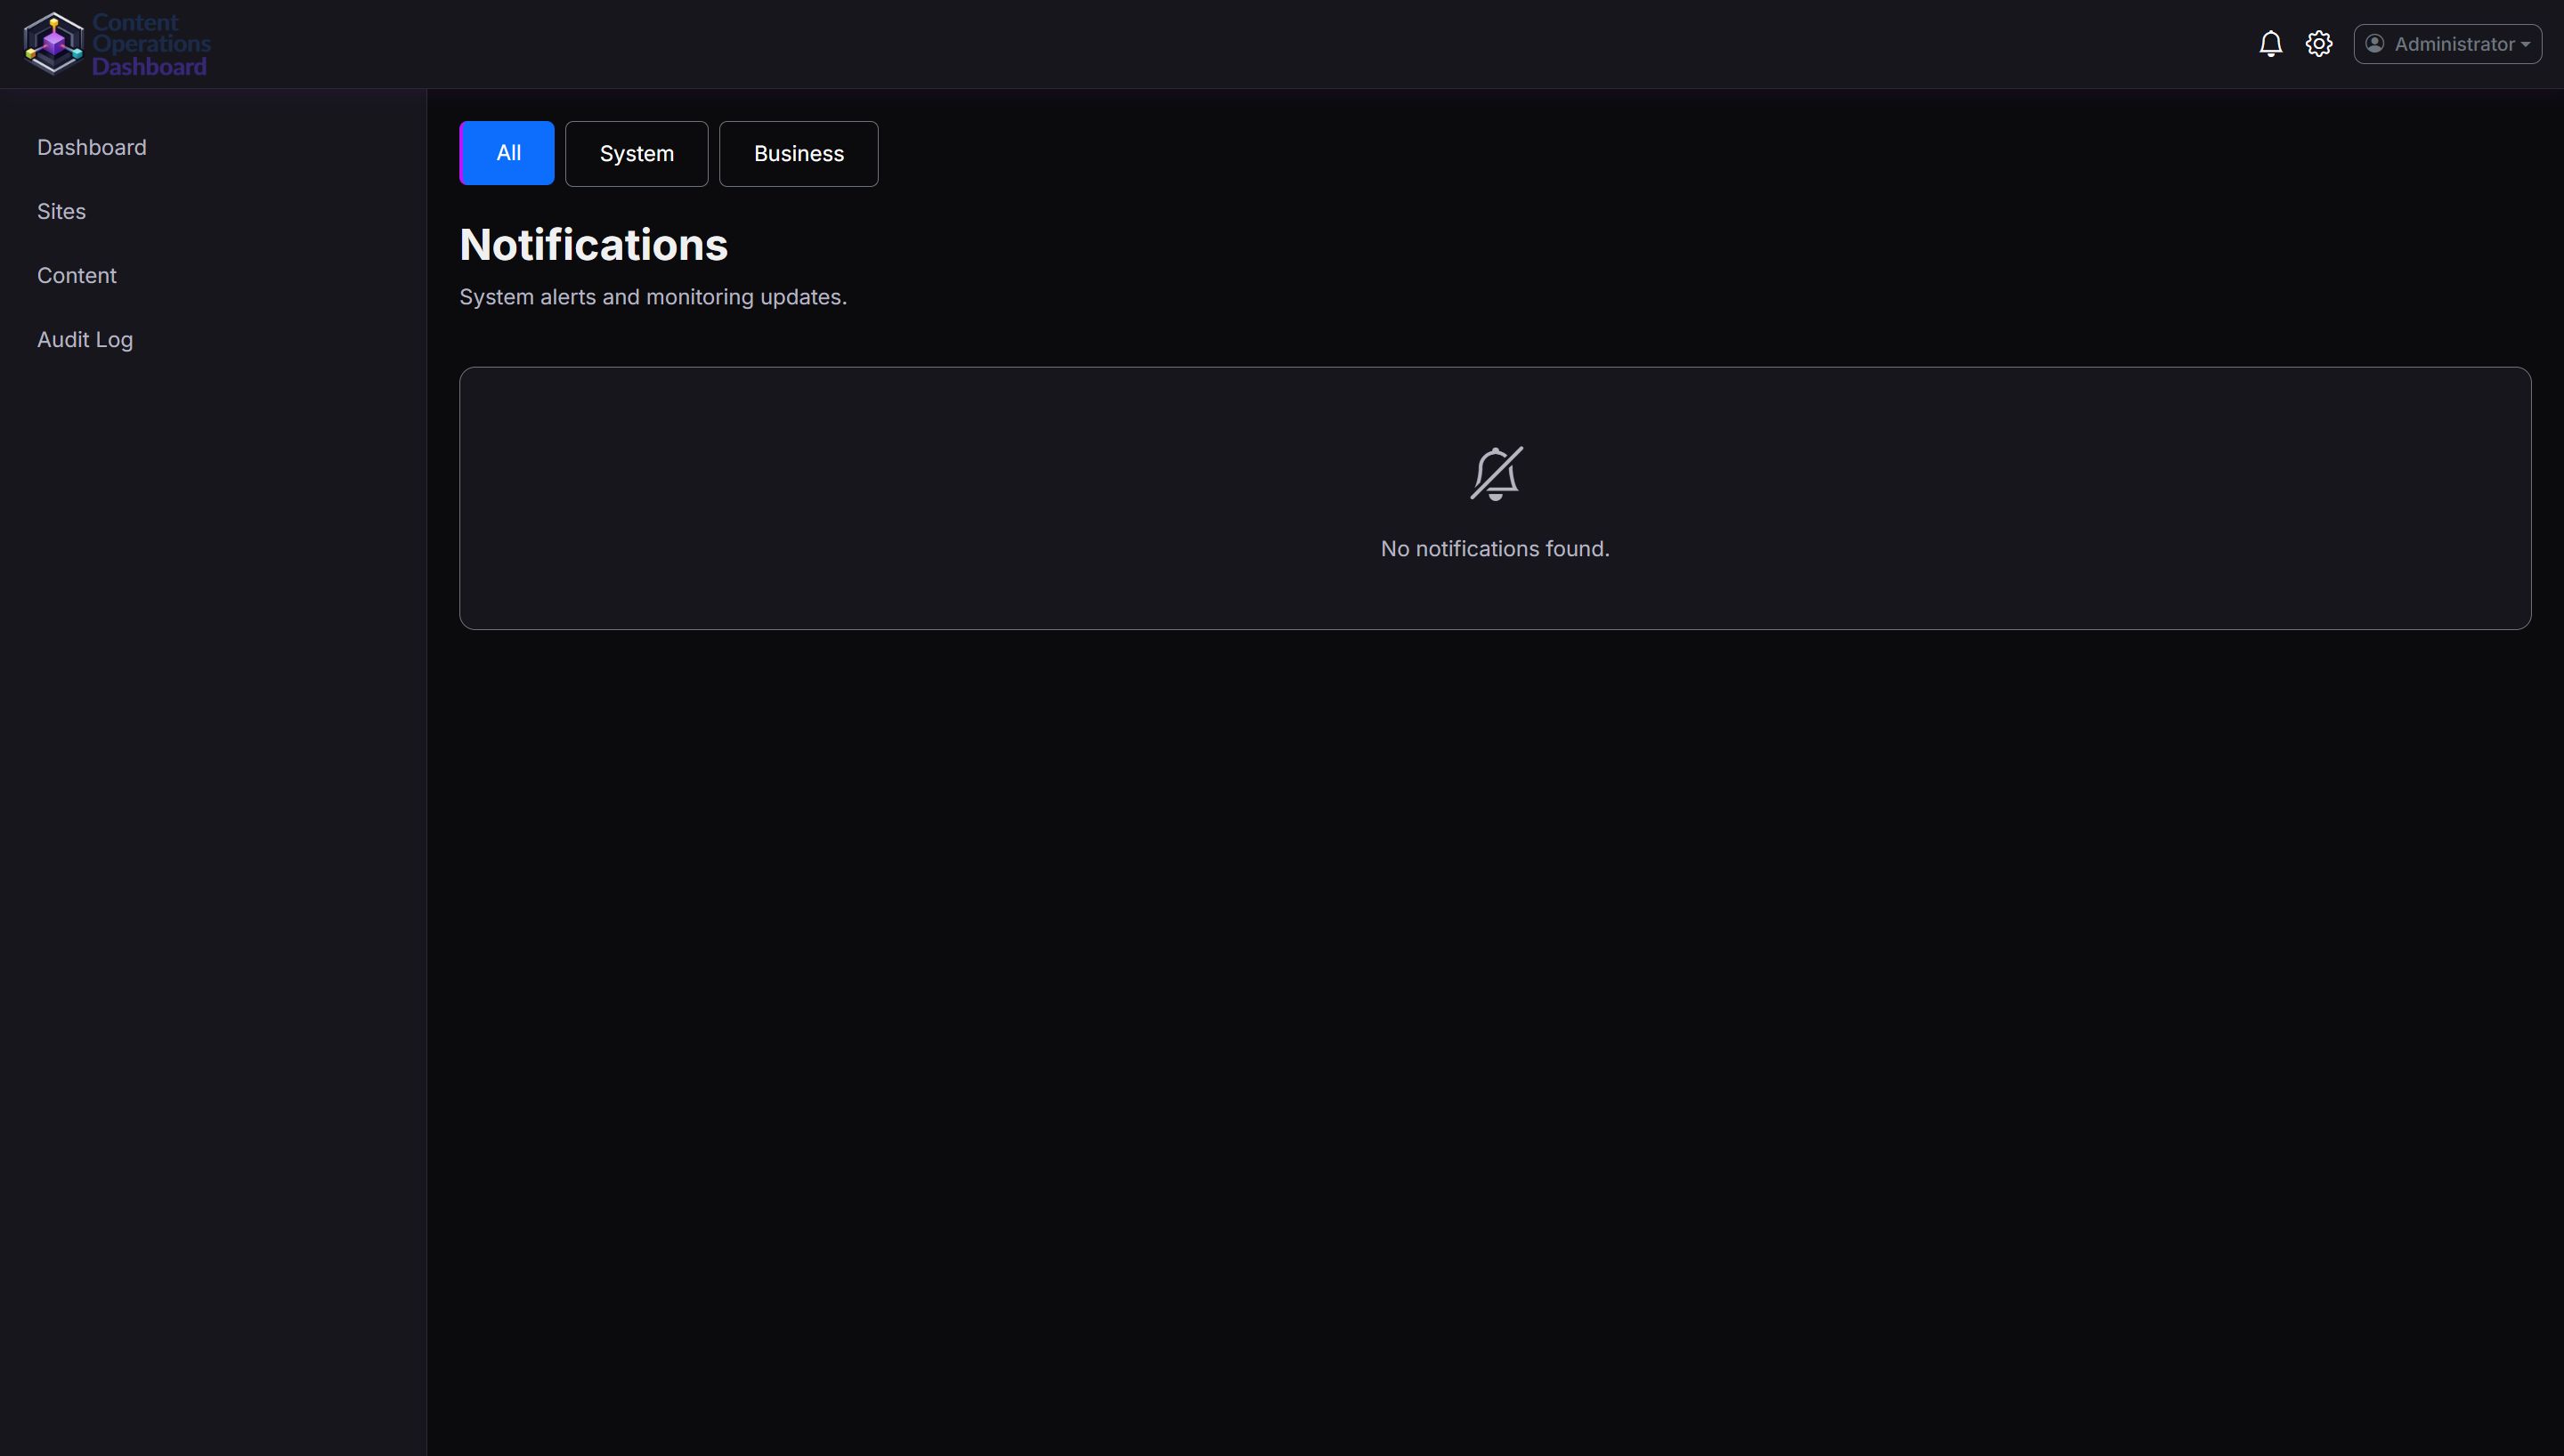
Task: Navigate to Content in the sidebar
Action: coord(77,275)
